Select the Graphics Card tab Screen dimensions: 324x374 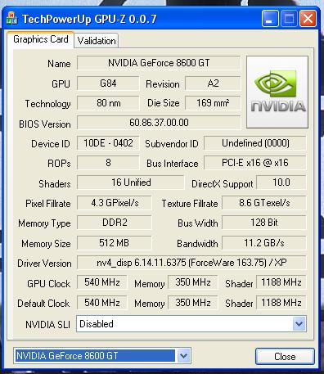click(41, 39)
